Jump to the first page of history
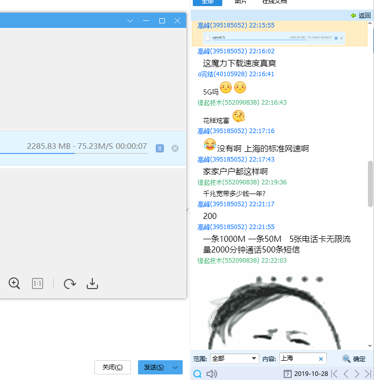 [x=335, y=374]
